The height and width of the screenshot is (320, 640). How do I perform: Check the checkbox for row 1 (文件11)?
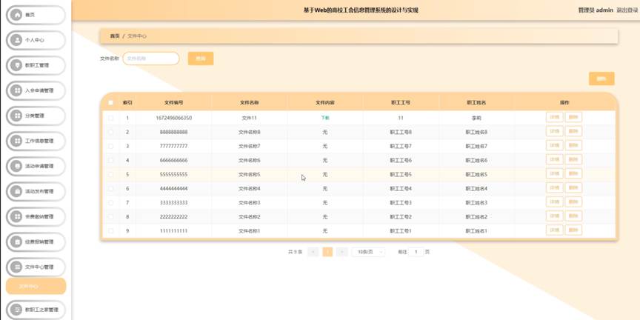click(x=110, y=118)
